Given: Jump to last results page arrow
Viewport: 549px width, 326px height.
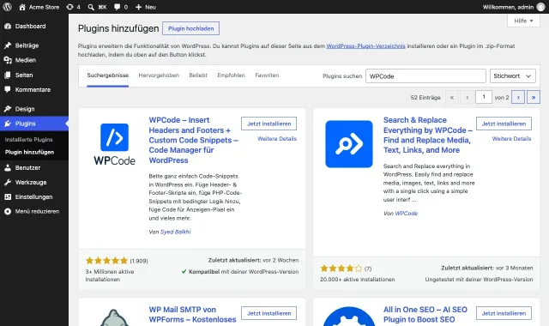Looking at the screenshot, I should pos(534,97).
